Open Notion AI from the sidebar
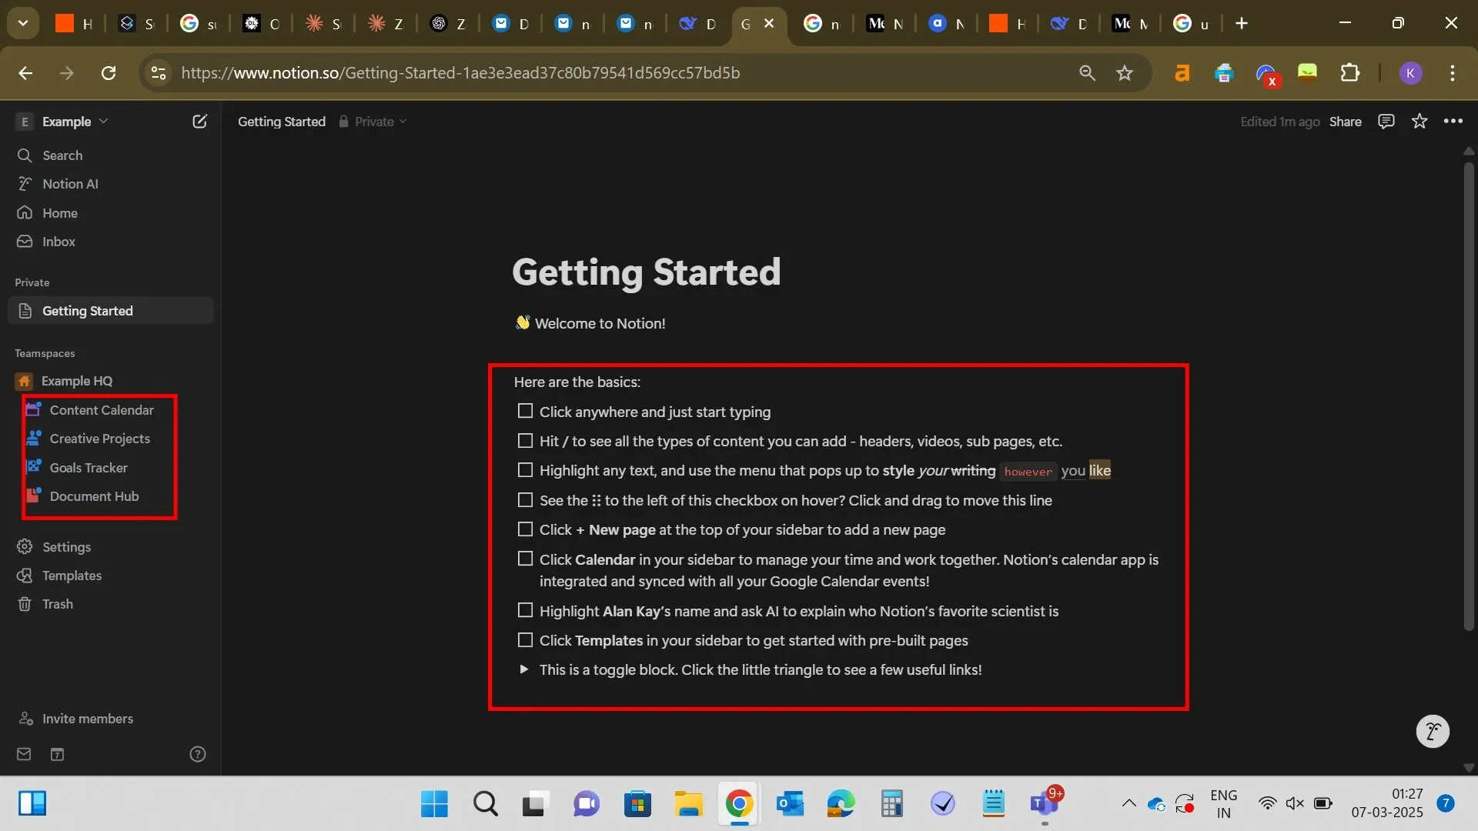Image resolution: width=1478 pixels, height=831 pixels. [71, 184]
